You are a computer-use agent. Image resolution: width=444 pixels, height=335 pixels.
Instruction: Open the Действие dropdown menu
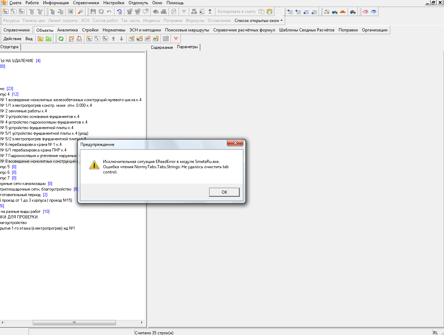[12, 39]
